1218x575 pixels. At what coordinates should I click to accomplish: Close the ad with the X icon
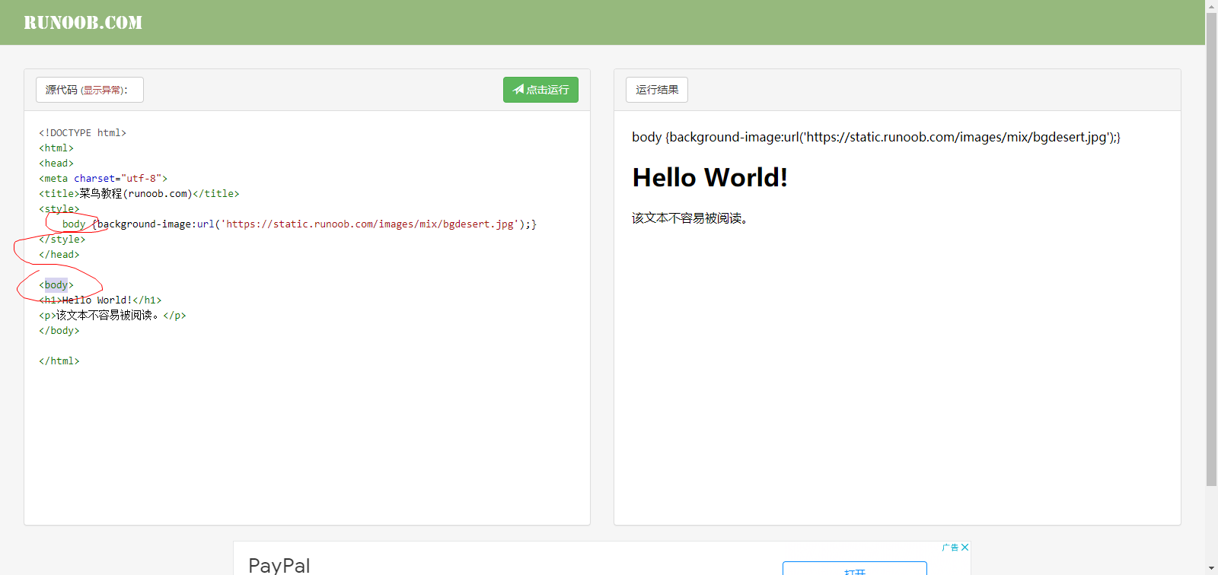click(x=965, y=547)
